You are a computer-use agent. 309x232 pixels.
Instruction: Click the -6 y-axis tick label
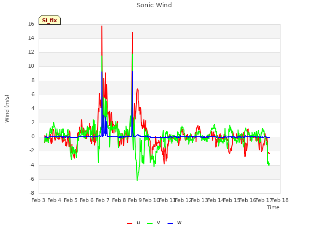32,179
